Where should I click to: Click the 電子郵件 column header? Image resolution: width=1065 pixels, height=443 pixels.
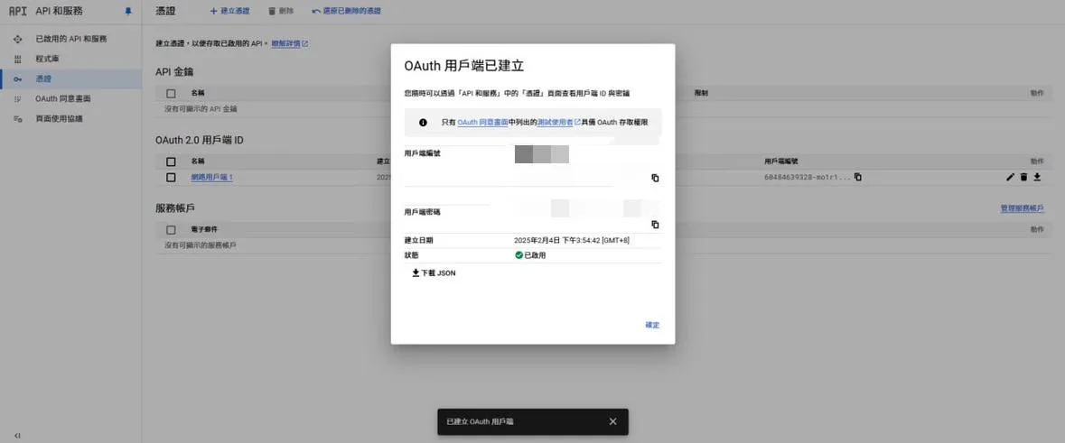pyautogui.click(x=204, y=229)
